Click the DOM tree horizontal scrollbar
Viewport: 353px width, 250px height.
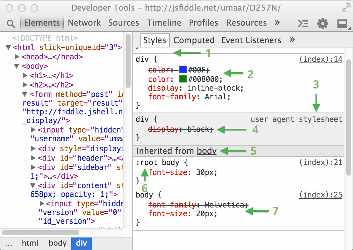[x=41, y=233]
